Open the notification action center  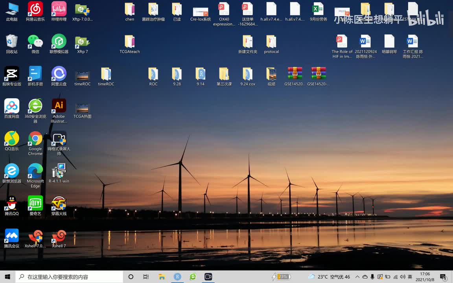[x=443, y=277]
